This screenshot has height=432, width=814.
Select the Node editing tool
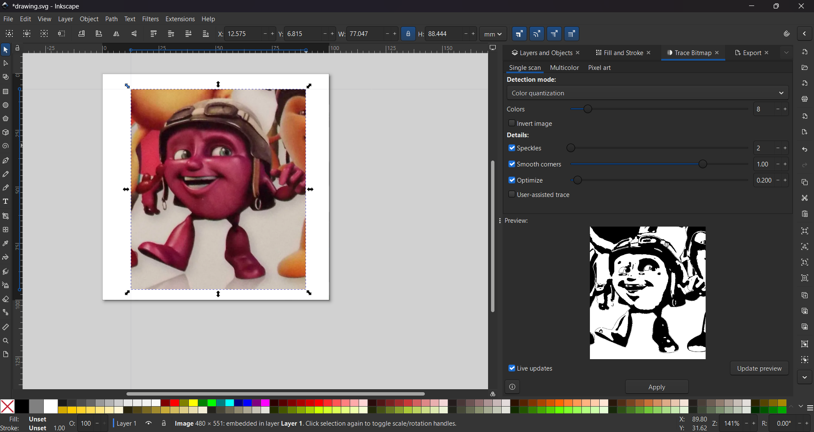pos(6,64)
